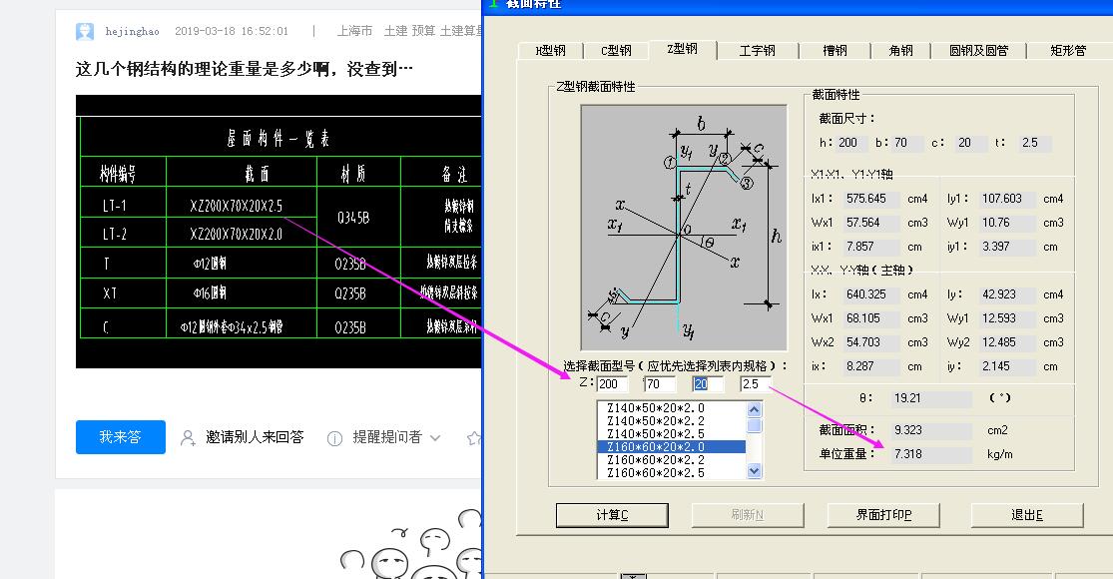Click section list scroll down arrow
The width and height of the screenshot is (1113, 579).
point(755,470)
